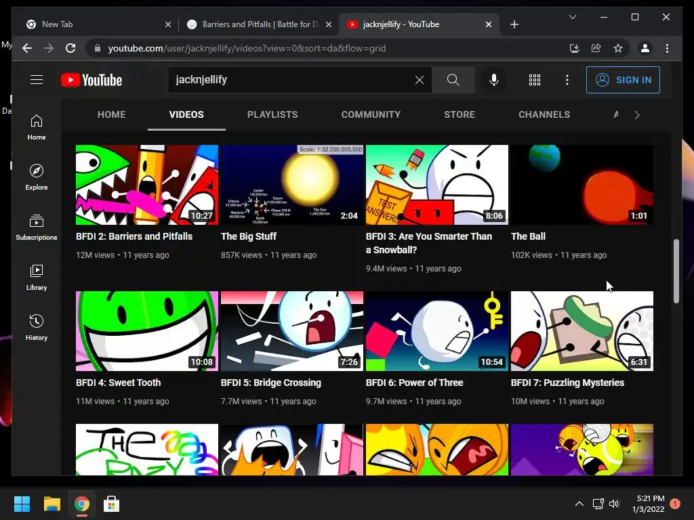
Task: View site info via padlock icon
Action: pos(98,48)
